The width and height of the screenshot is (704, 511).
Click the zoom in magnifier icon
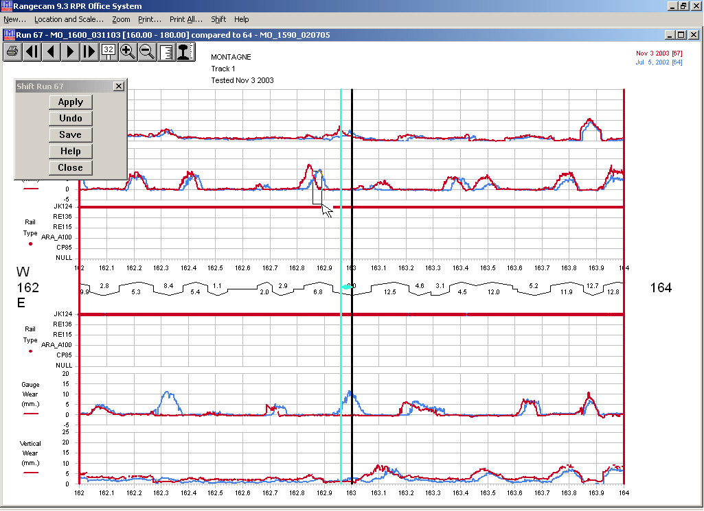(128, 51)
